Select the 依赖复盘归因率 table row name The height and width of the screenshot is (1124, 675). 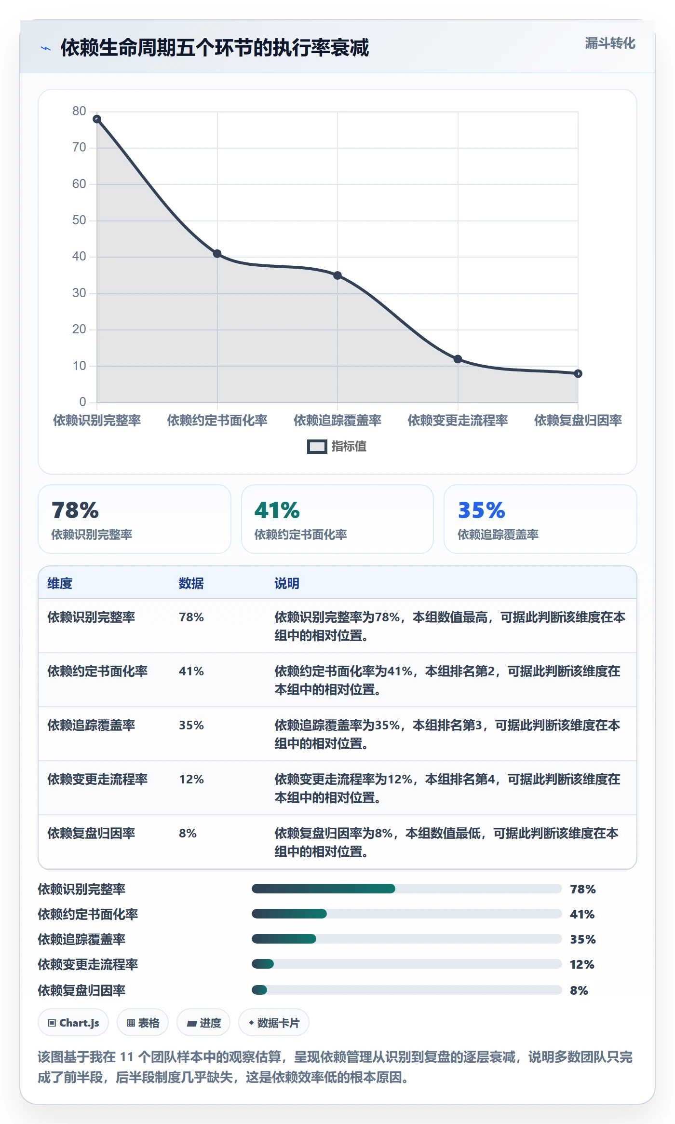coord(91,833)
